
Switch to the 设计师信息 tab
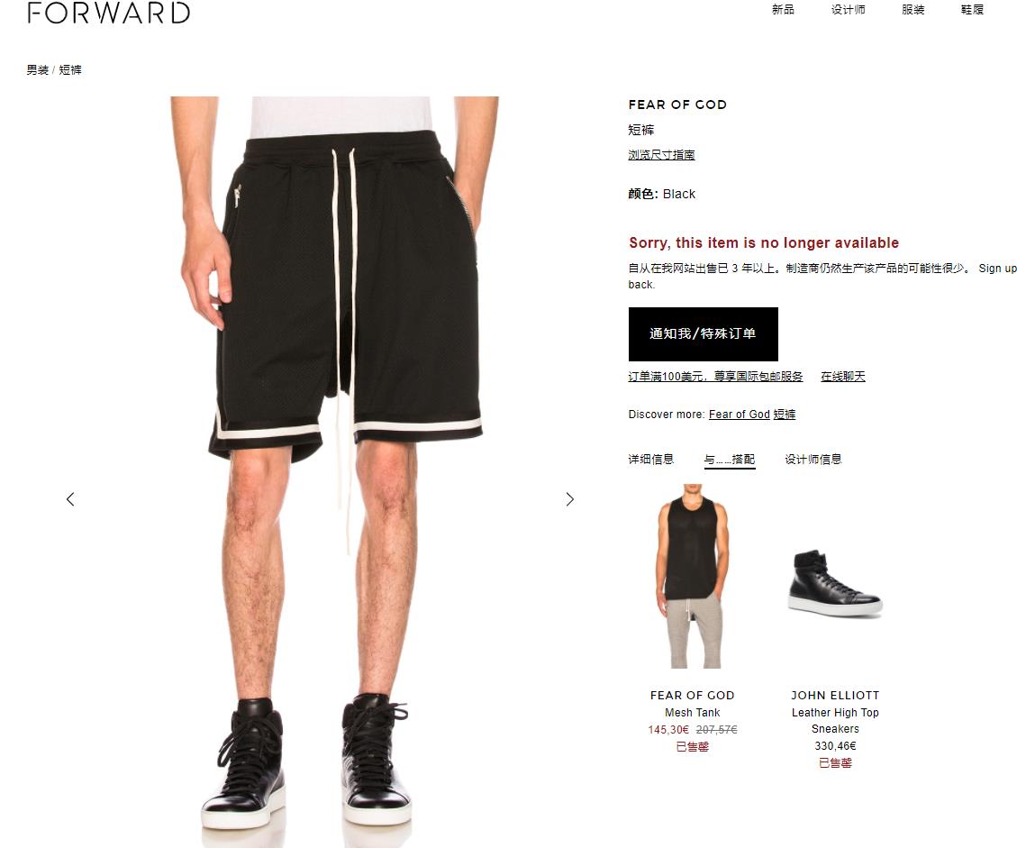point(813,460)
